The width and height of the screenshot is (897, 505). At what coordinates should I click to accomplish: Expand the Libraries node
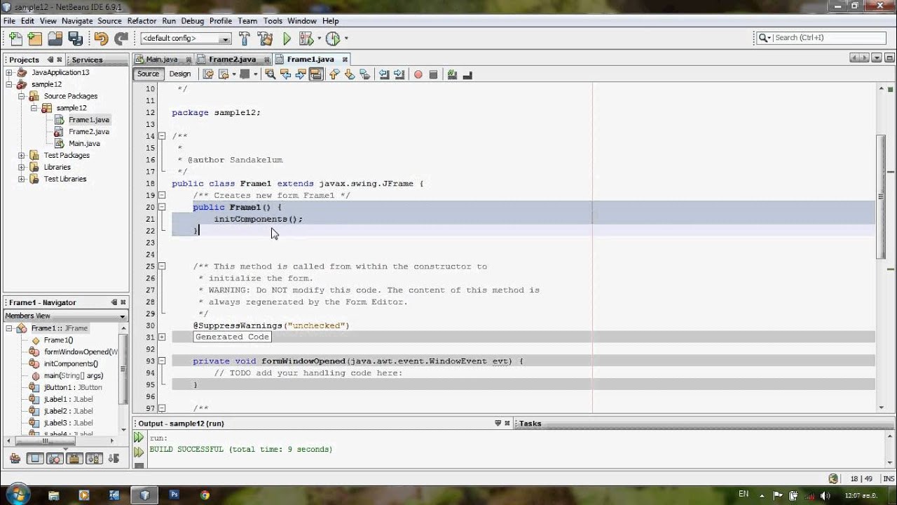click(22, 167)
